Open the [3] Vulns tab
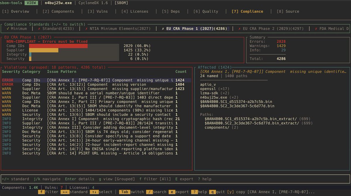This screenshot has width=351, height=196. (98, 11)
